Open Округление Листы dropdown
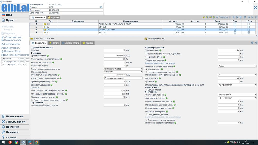This screenshot has width=258, height=145. pyautogui.click(x=123, y=72)
